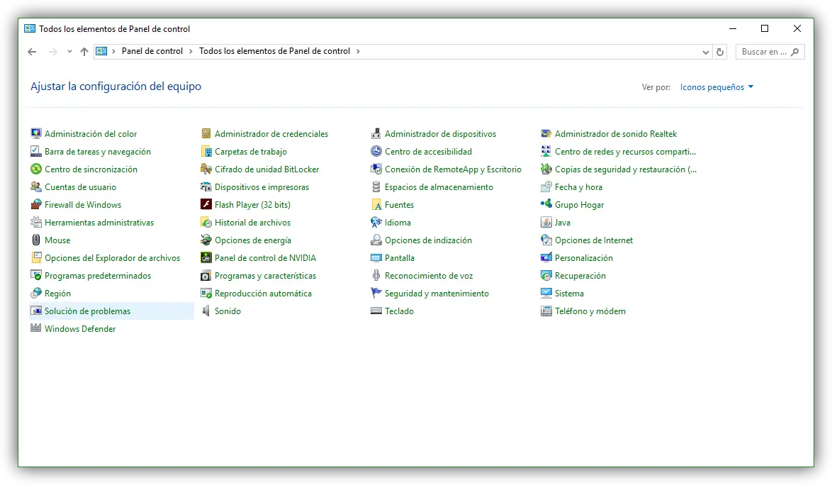Open Pantalla settings link

click(400, 258)
